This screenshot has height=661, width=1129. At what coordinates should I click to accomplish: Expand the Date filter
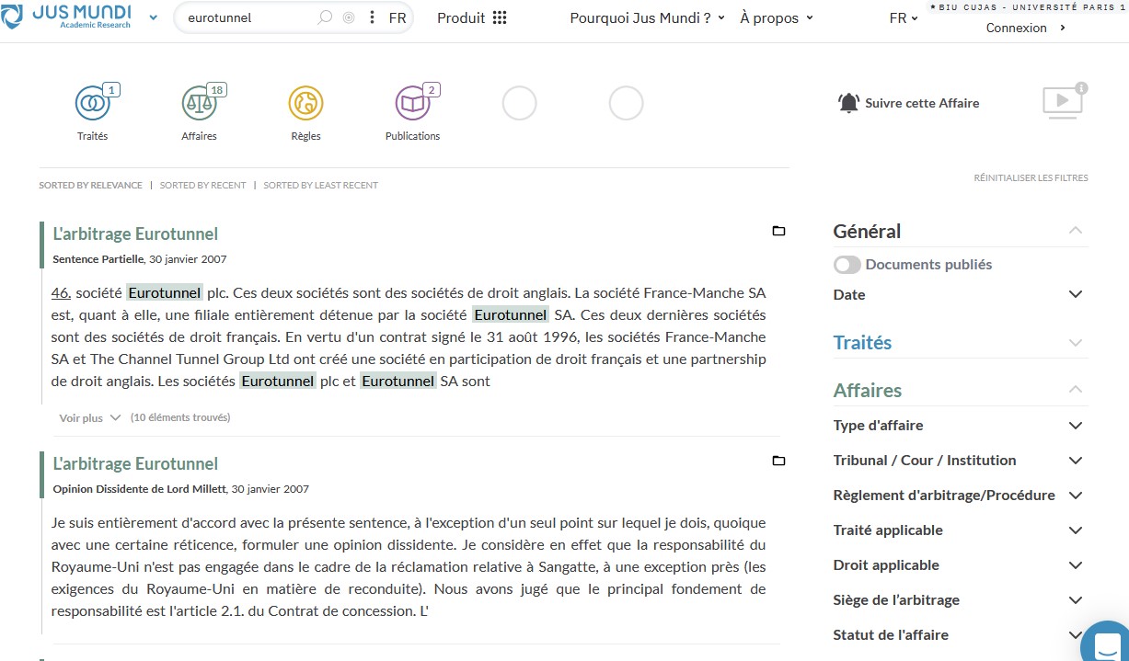1075,294
